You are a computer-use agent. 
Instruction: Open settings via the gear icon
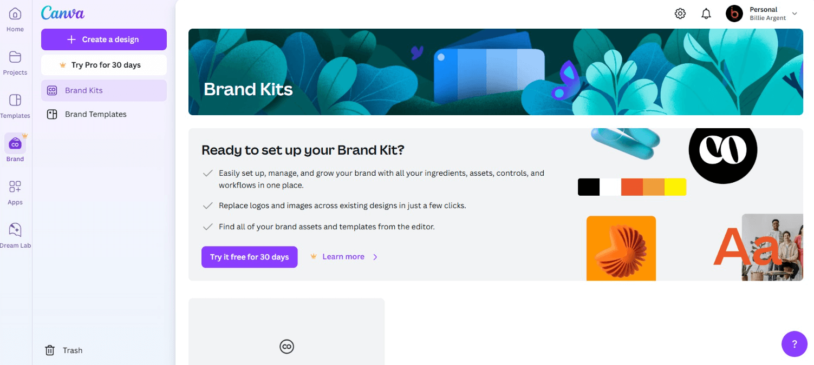coord(680,14)
